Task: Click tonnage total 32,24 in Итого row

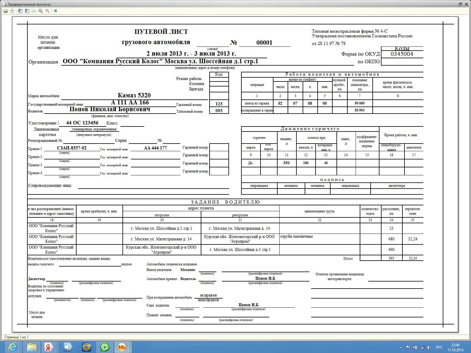Action: (x=413, y=258)
